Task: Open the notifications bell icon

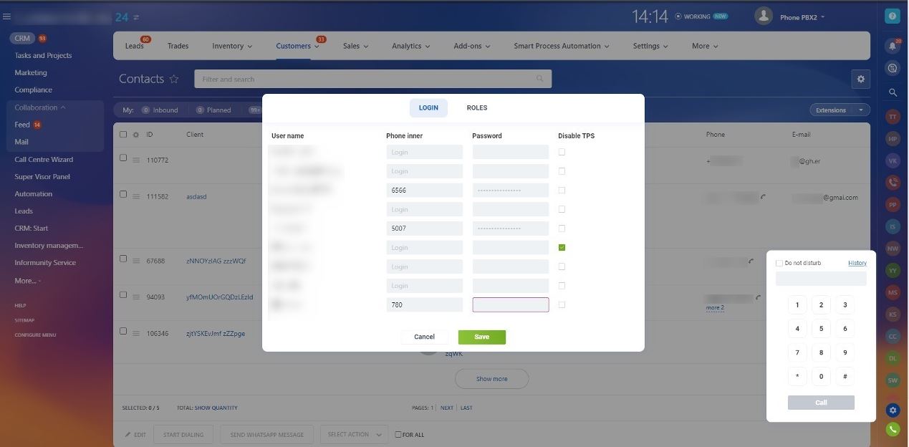Action: click(892, 45)
